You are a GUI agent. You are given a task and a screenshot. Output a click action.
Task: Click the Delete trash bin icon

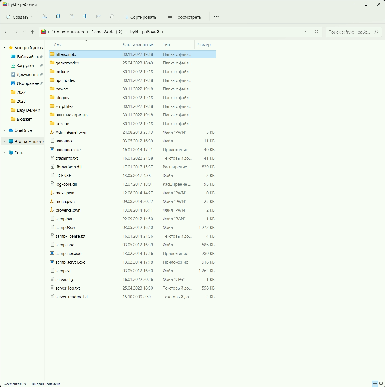112,16
